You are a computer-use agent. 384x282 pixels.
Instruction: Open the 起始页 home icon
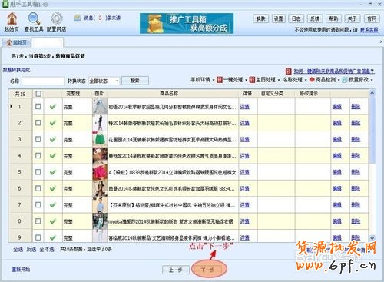click(x=12, y=19)
